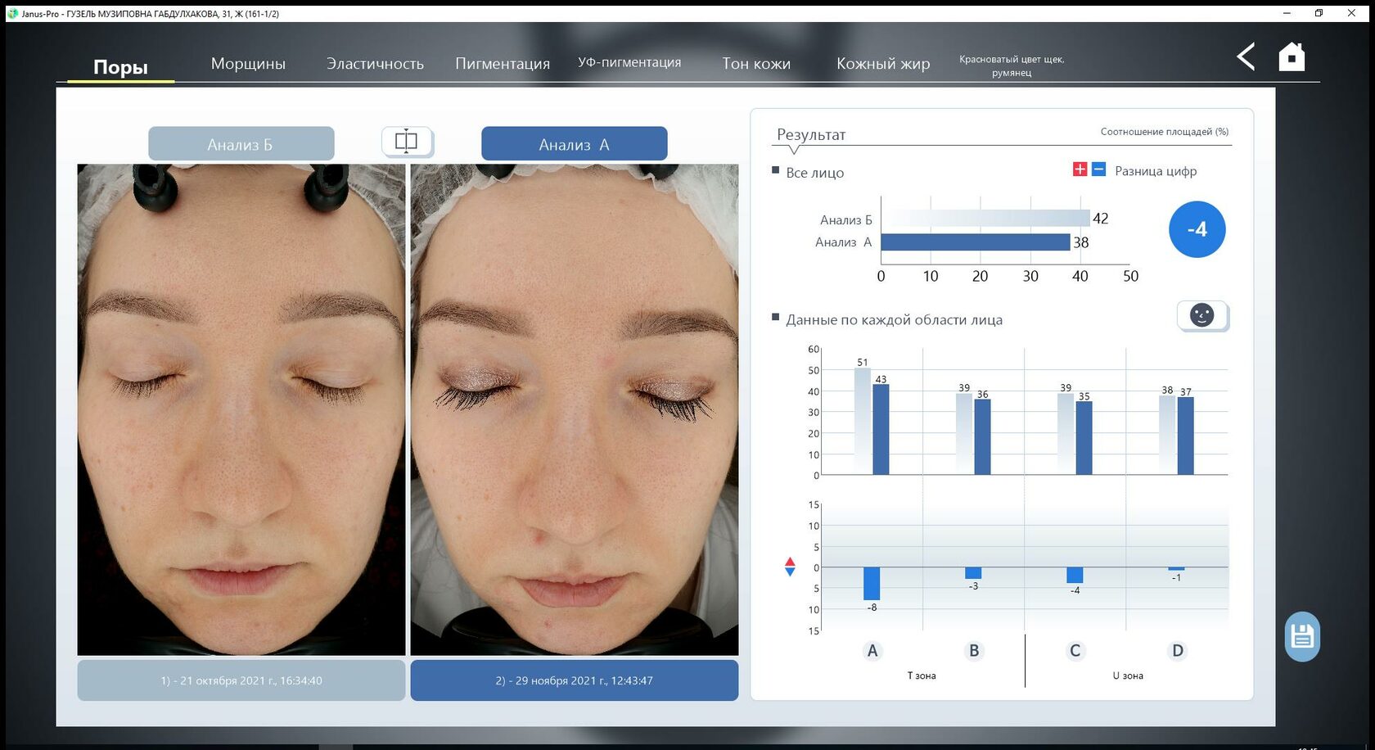Click the Janus-Pro app icon in title bar

[x=12, y=13]
